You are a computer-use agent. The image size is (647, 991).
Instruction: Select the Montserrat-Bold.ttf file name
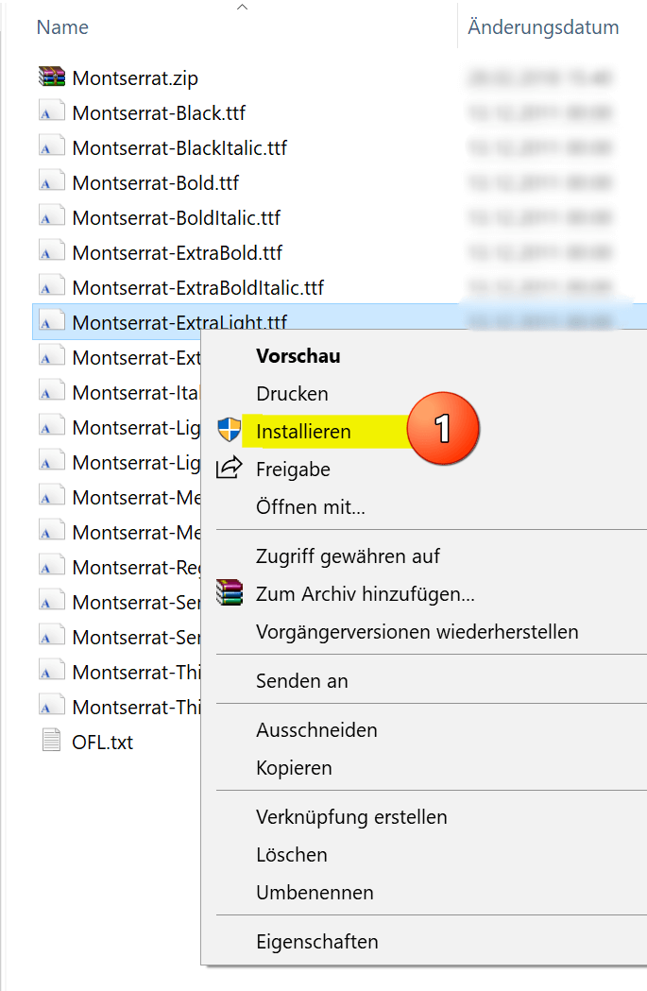click(x=155, y=183)
